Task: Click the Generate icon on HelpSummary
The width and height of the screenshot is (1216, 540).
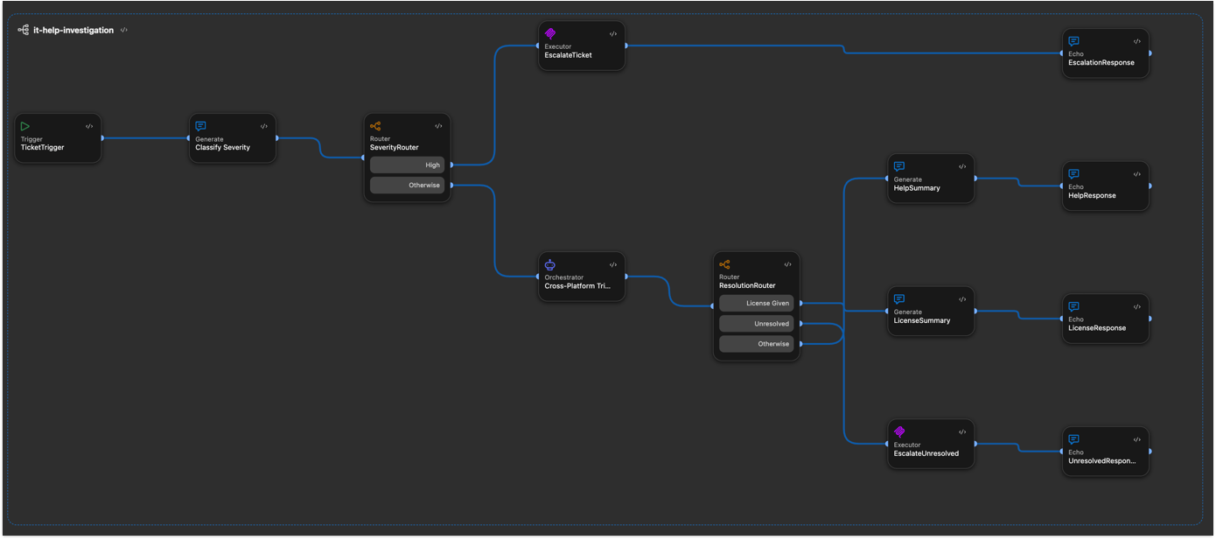Action: click(x=899, y=166)
